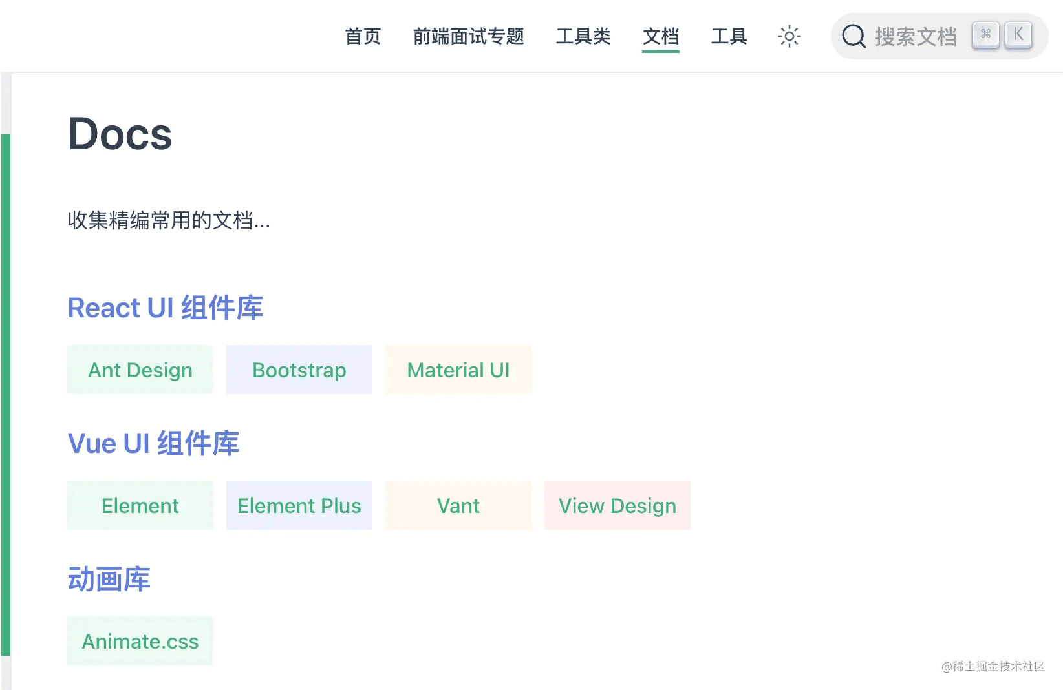Focus the 搜索文档 search field

[916, 36]
